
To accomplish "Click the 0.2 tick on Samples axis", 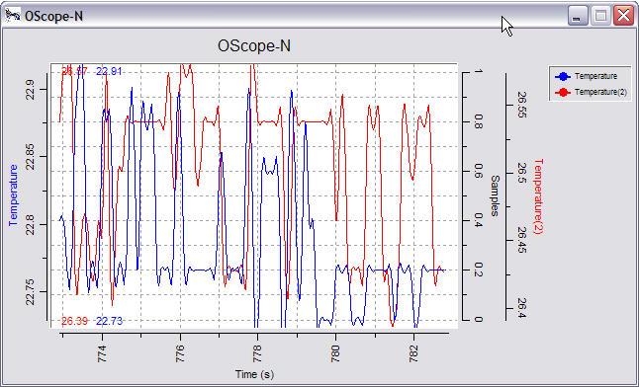I will (x=479, y=270).
